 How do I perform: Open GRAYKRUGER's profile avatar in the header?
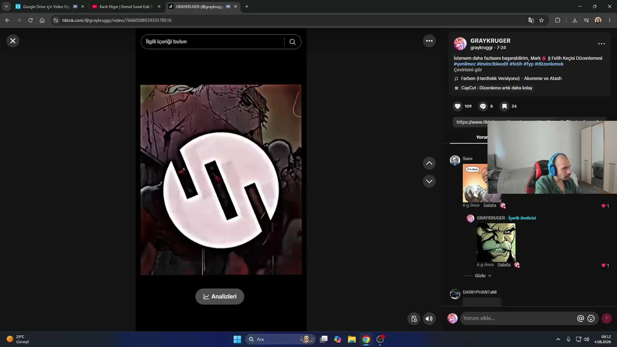coord(460,44)
